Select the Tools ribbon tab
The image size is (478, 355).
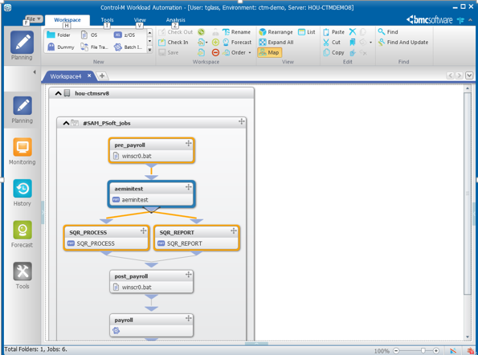pos(107,20)
